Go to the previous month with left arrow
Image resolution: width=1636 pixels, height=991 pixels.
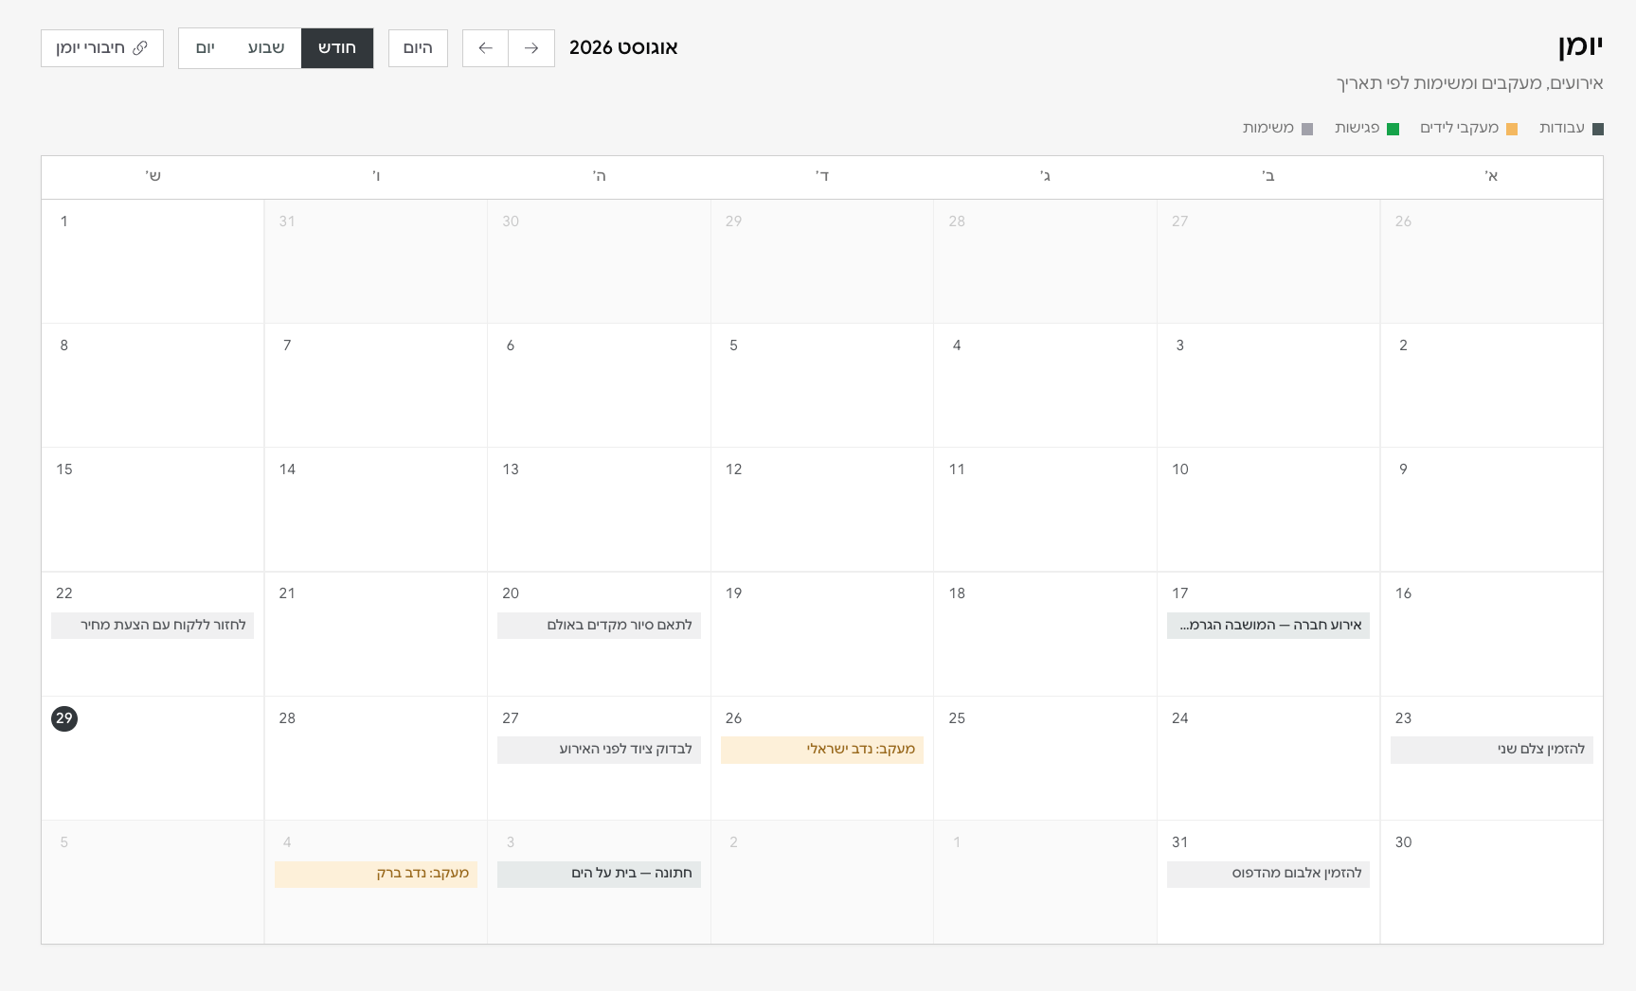485,48
